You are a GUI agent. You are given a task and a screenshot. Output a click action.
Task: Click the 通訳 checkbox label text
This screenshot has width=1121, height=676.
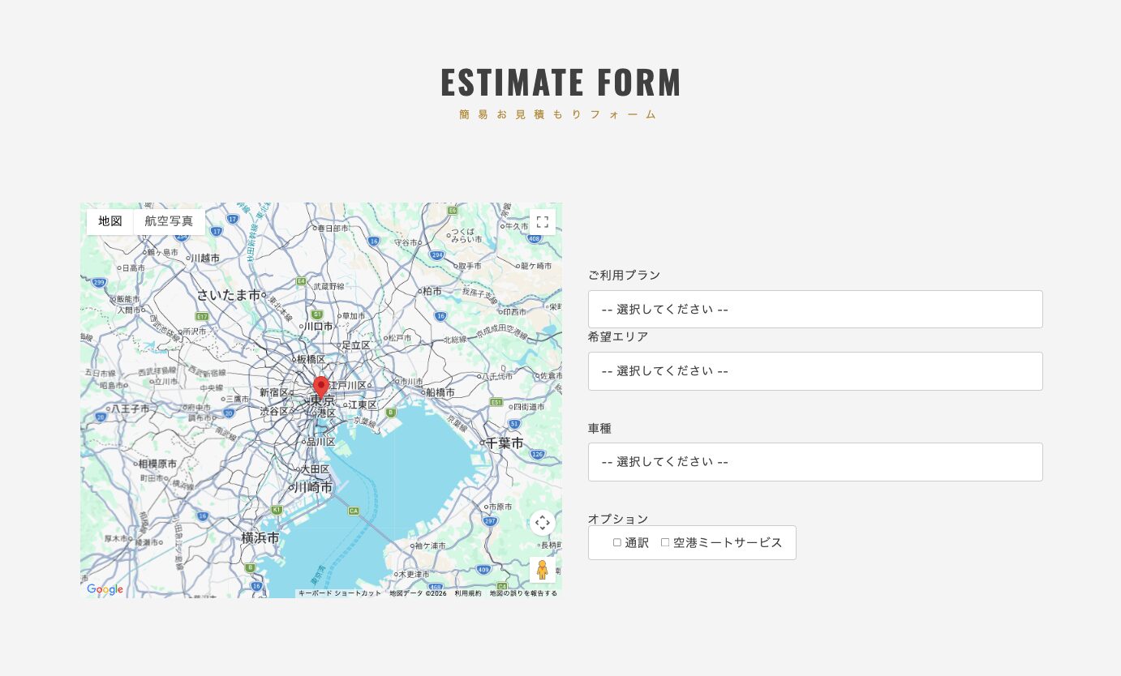coord(637,542)
